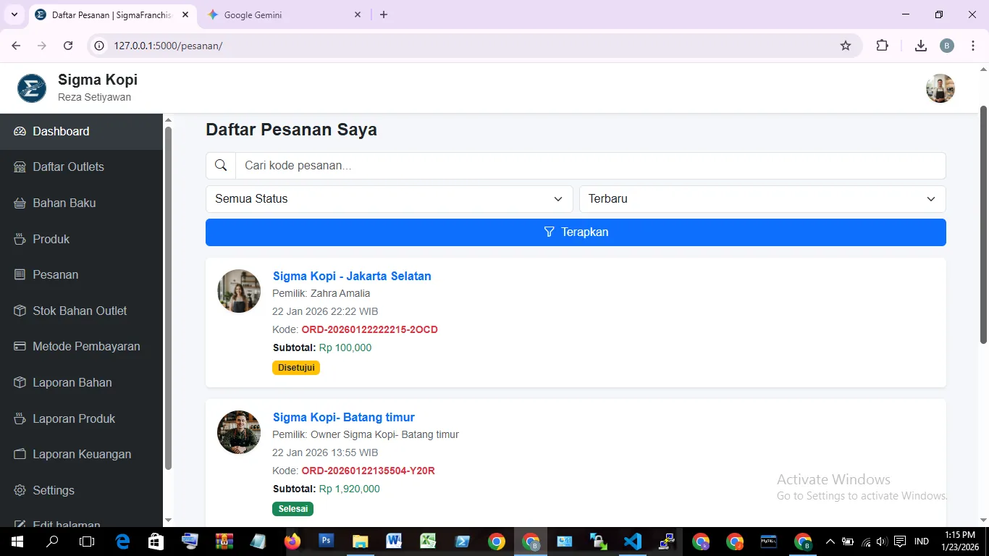The height and width of the screenshot is (556, 989).
Task: Click Zahra Amalia's outlet photo
Action: pyautogui.click(x=239, y=291)
